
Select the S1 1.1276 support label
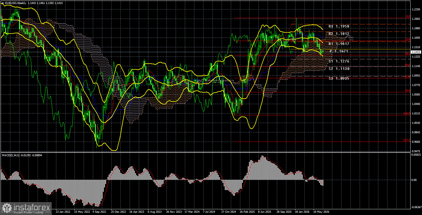339,61
